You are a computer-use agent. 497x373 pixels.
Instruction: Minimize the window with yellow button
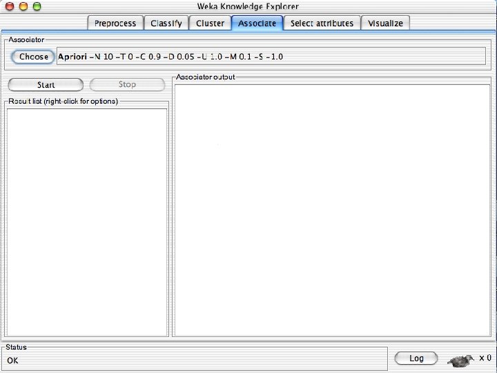23,6
